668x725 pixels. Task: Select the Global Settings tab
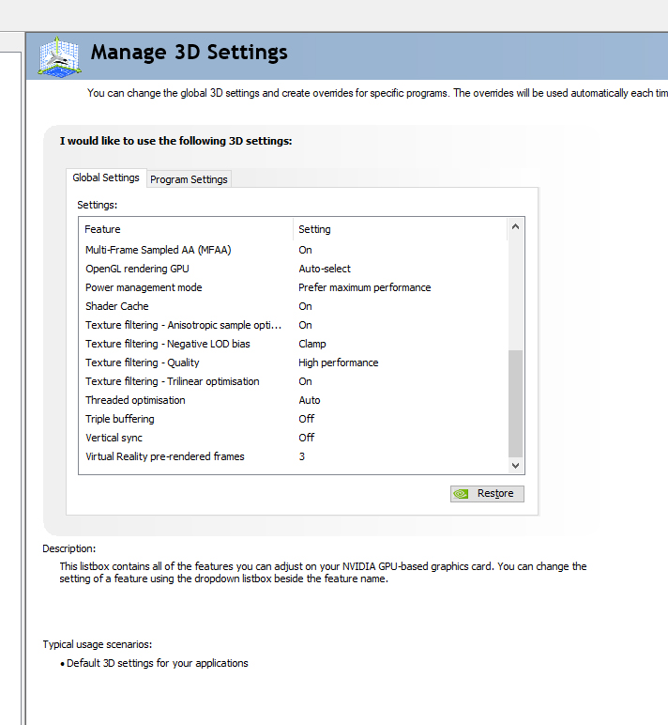point(106,177)
